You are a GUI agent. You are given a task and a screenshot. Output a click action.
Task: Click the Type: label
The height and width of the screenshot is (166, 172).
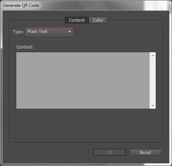[x=18, y=32]
